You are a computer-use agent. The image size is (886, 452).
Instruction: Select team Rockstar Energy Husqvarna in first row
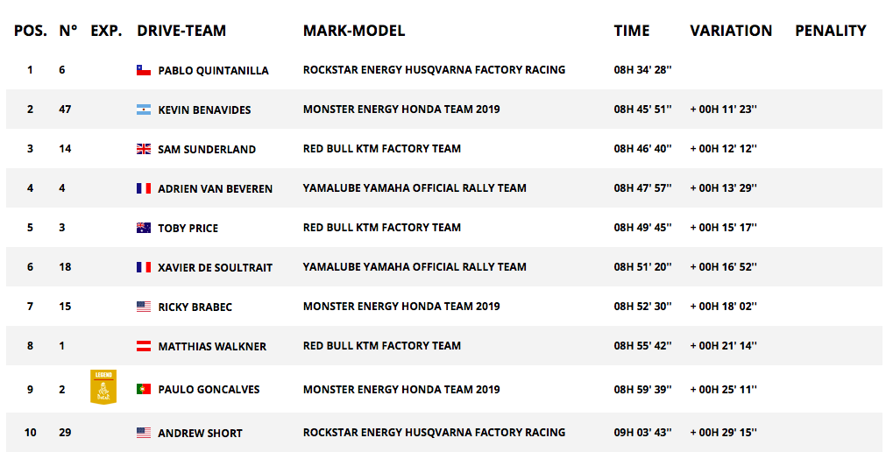434,70
